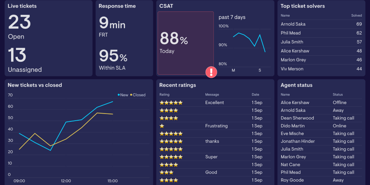Click the Solved column header
Viewport: 370px width, 185px height.
(x=356, y=16)
